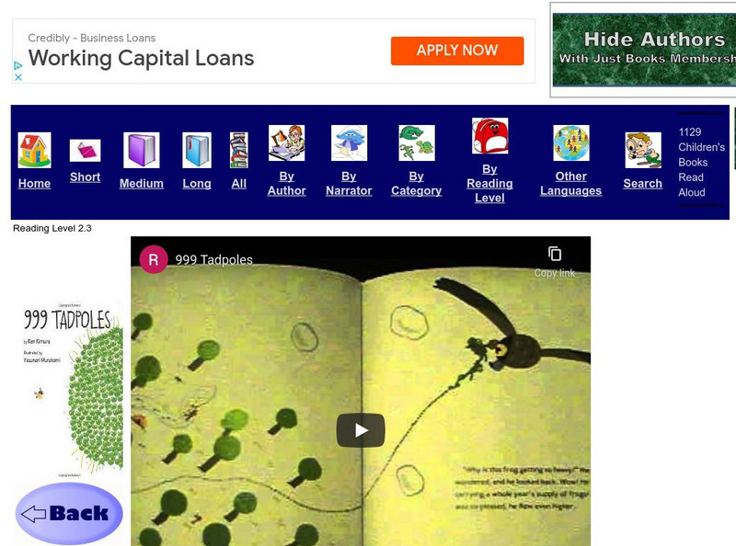Click the Hide Authors membership banner

click(644, 50)
